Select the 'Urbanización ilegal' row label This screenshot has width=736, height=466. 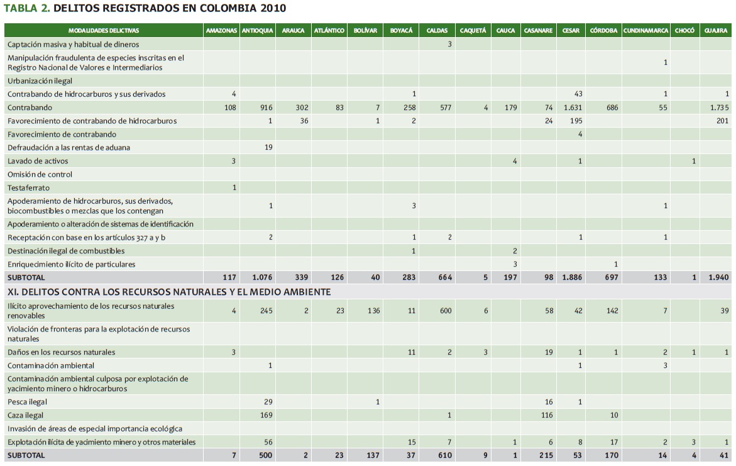pos(40,80)
